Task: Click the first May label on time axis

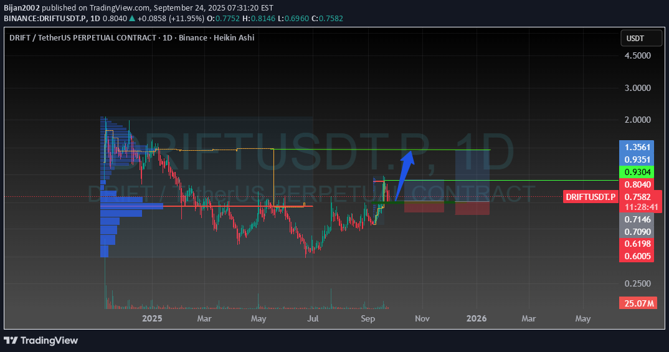Action: tap(259, 319)
